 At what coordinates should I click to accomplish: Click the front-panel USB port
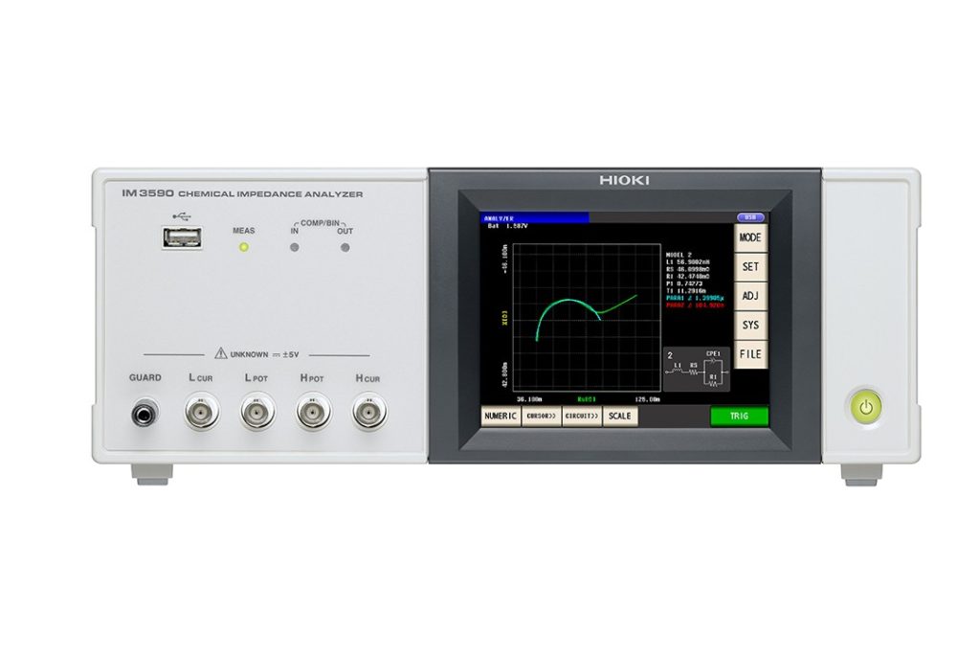(184, 239)
